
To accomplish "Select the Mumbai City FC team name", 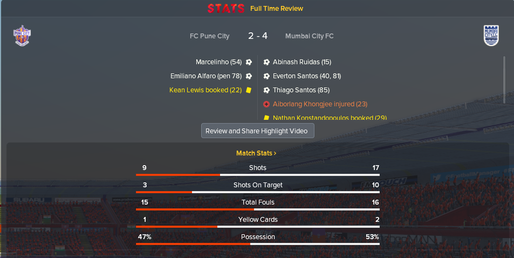I will 310,36.
